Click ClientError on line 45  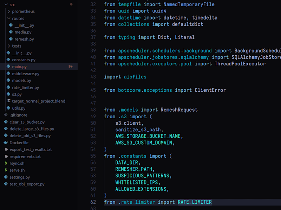coord(210,90)
